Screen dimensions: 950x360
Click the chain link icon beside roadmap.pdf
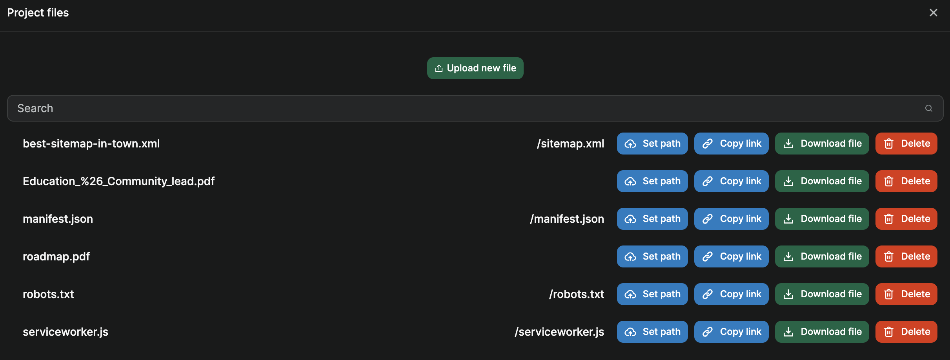[x=708, y=256]
